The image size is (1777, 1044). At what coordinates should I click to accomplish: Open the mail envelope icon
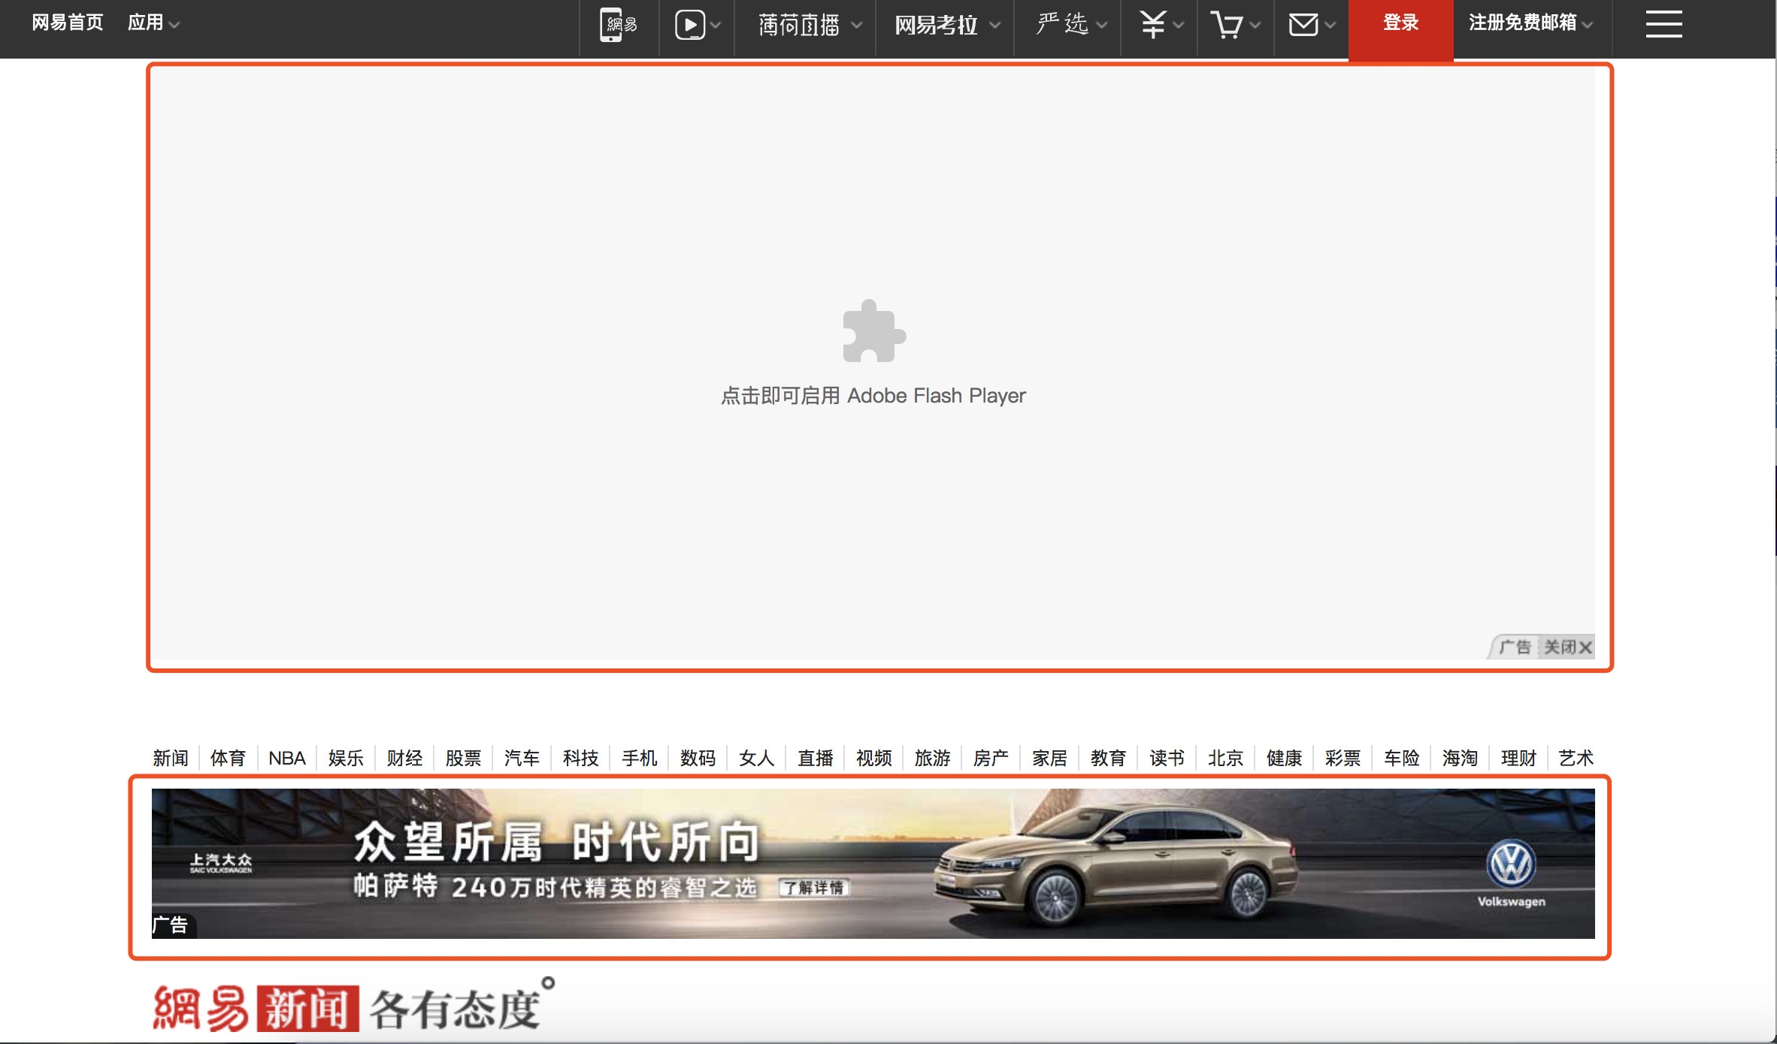pyautogui.click(x=1303, y=25)
